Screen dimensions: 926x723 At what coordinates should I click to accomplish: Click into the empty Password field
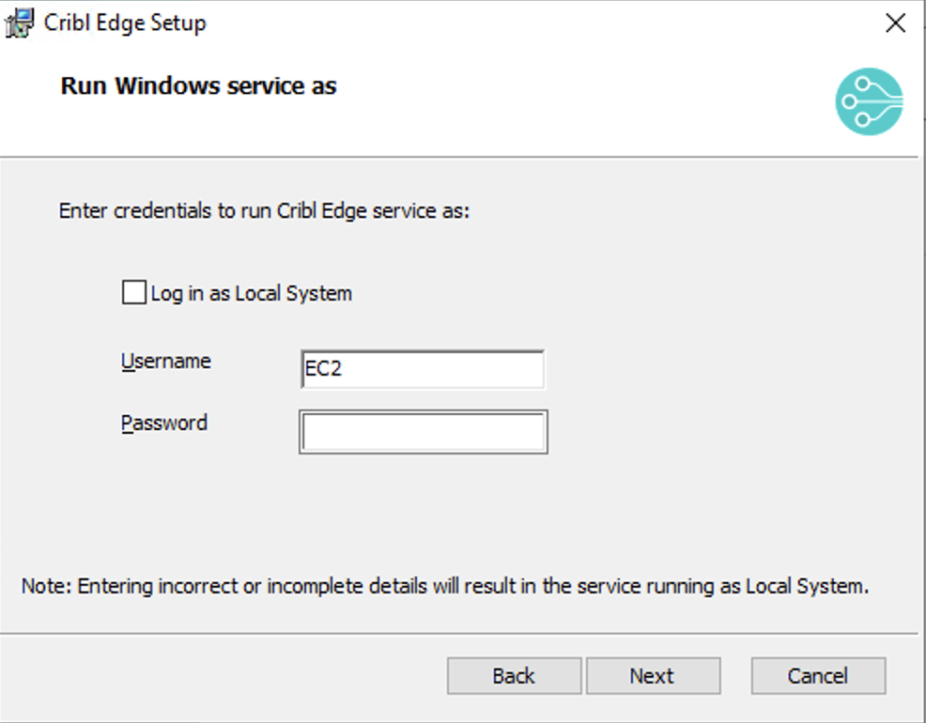[x=423, y=432]
